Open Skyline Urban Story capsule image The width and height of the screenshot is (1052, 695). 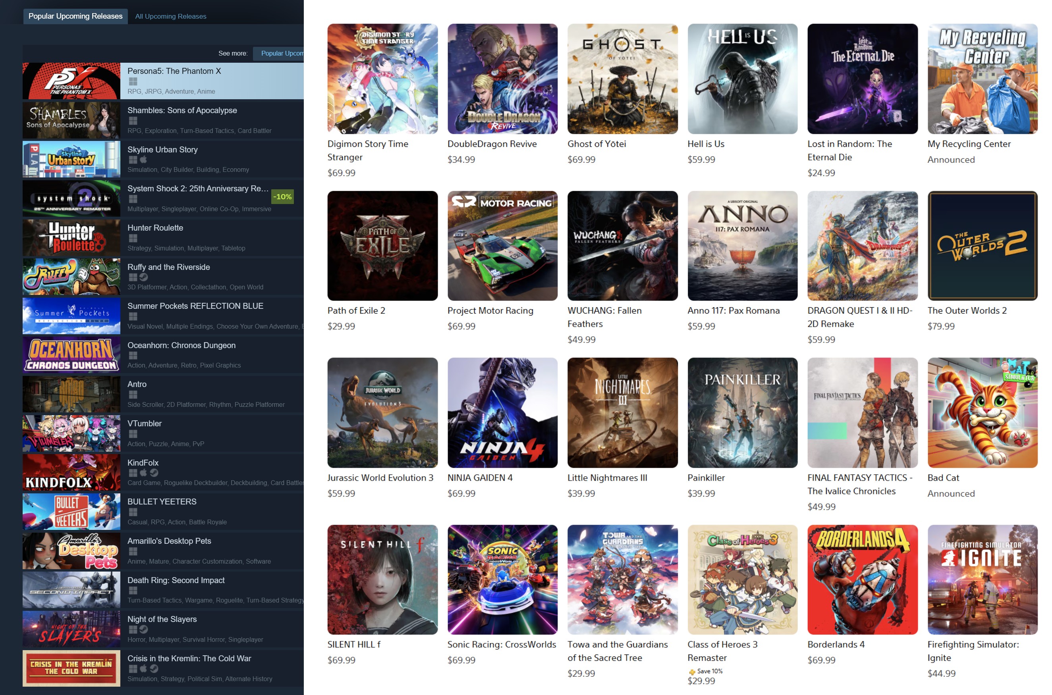pos(71,159)
